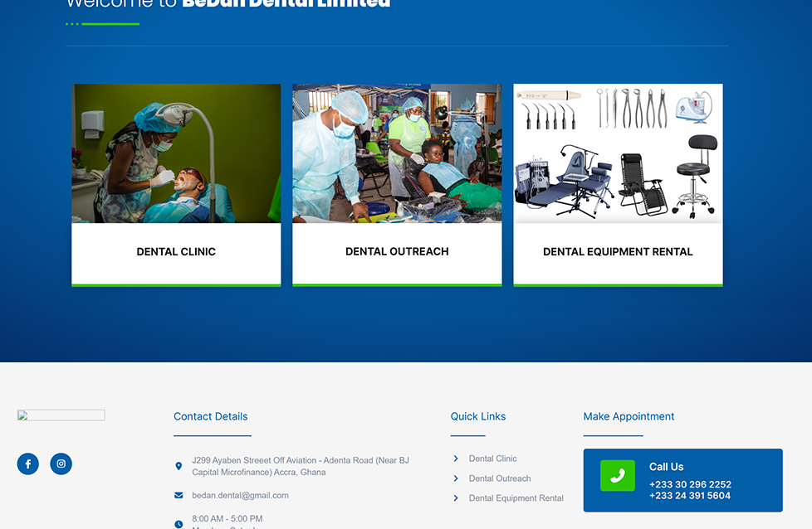The image size is (812, 529).
Task: Open Dental Equipment Rental quick link
Action: 516,498
